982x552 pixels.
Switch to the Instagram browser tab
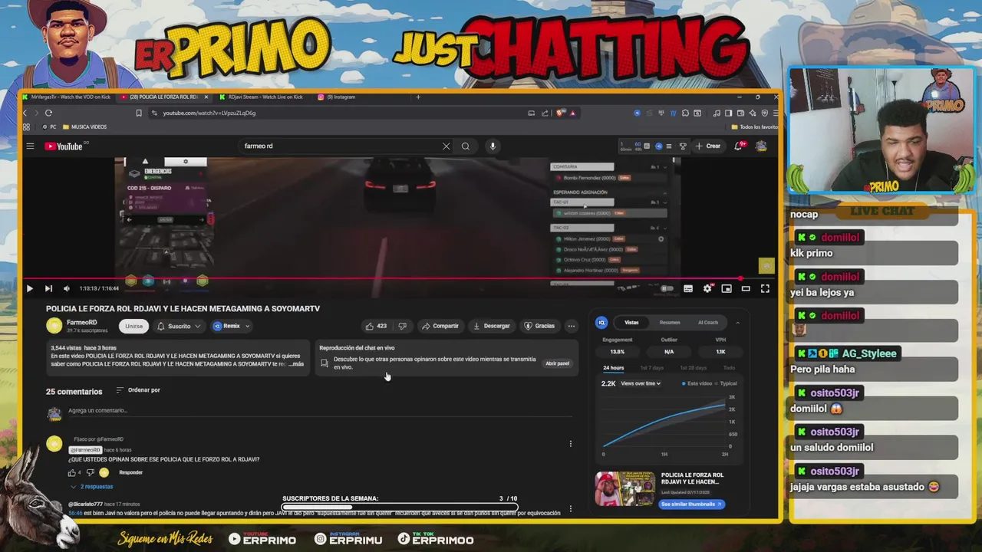pos(341,97)
